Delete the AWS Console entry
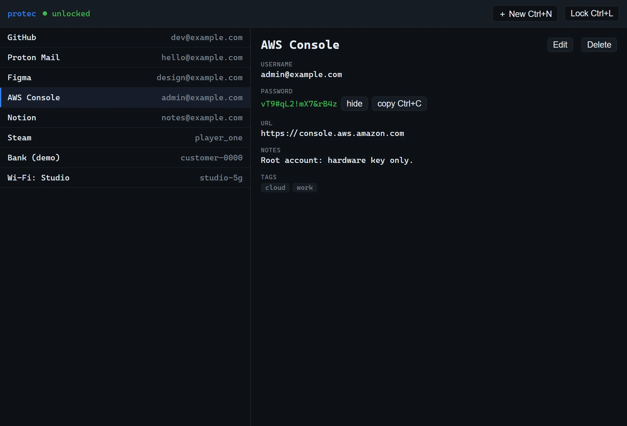 599,45
